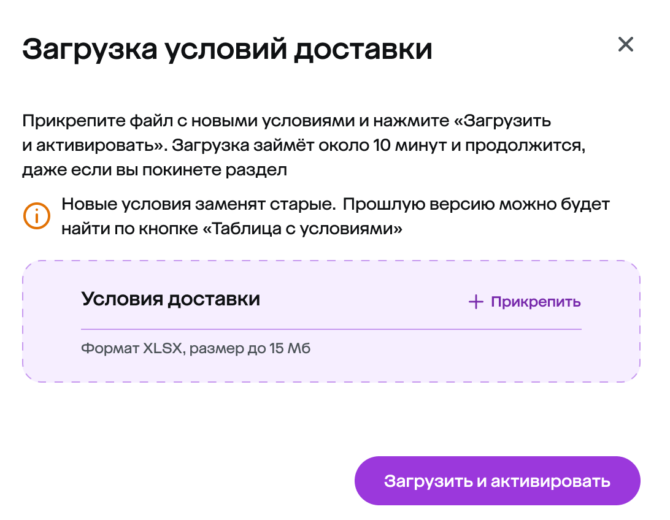Click the Новые условия заменят старые warning
Image resolution: width=670 pixels, height=520 pixels.
pyautogui.click(x=198, y=204)
